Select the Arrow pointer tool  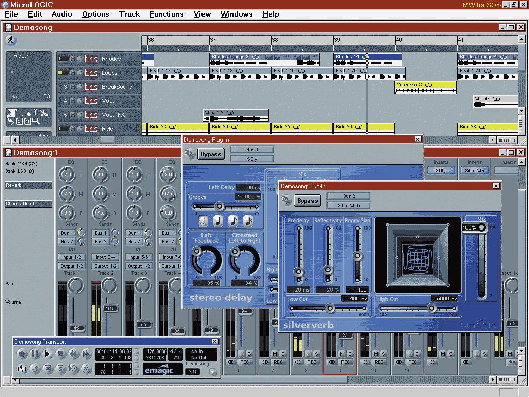click(10, 113)
